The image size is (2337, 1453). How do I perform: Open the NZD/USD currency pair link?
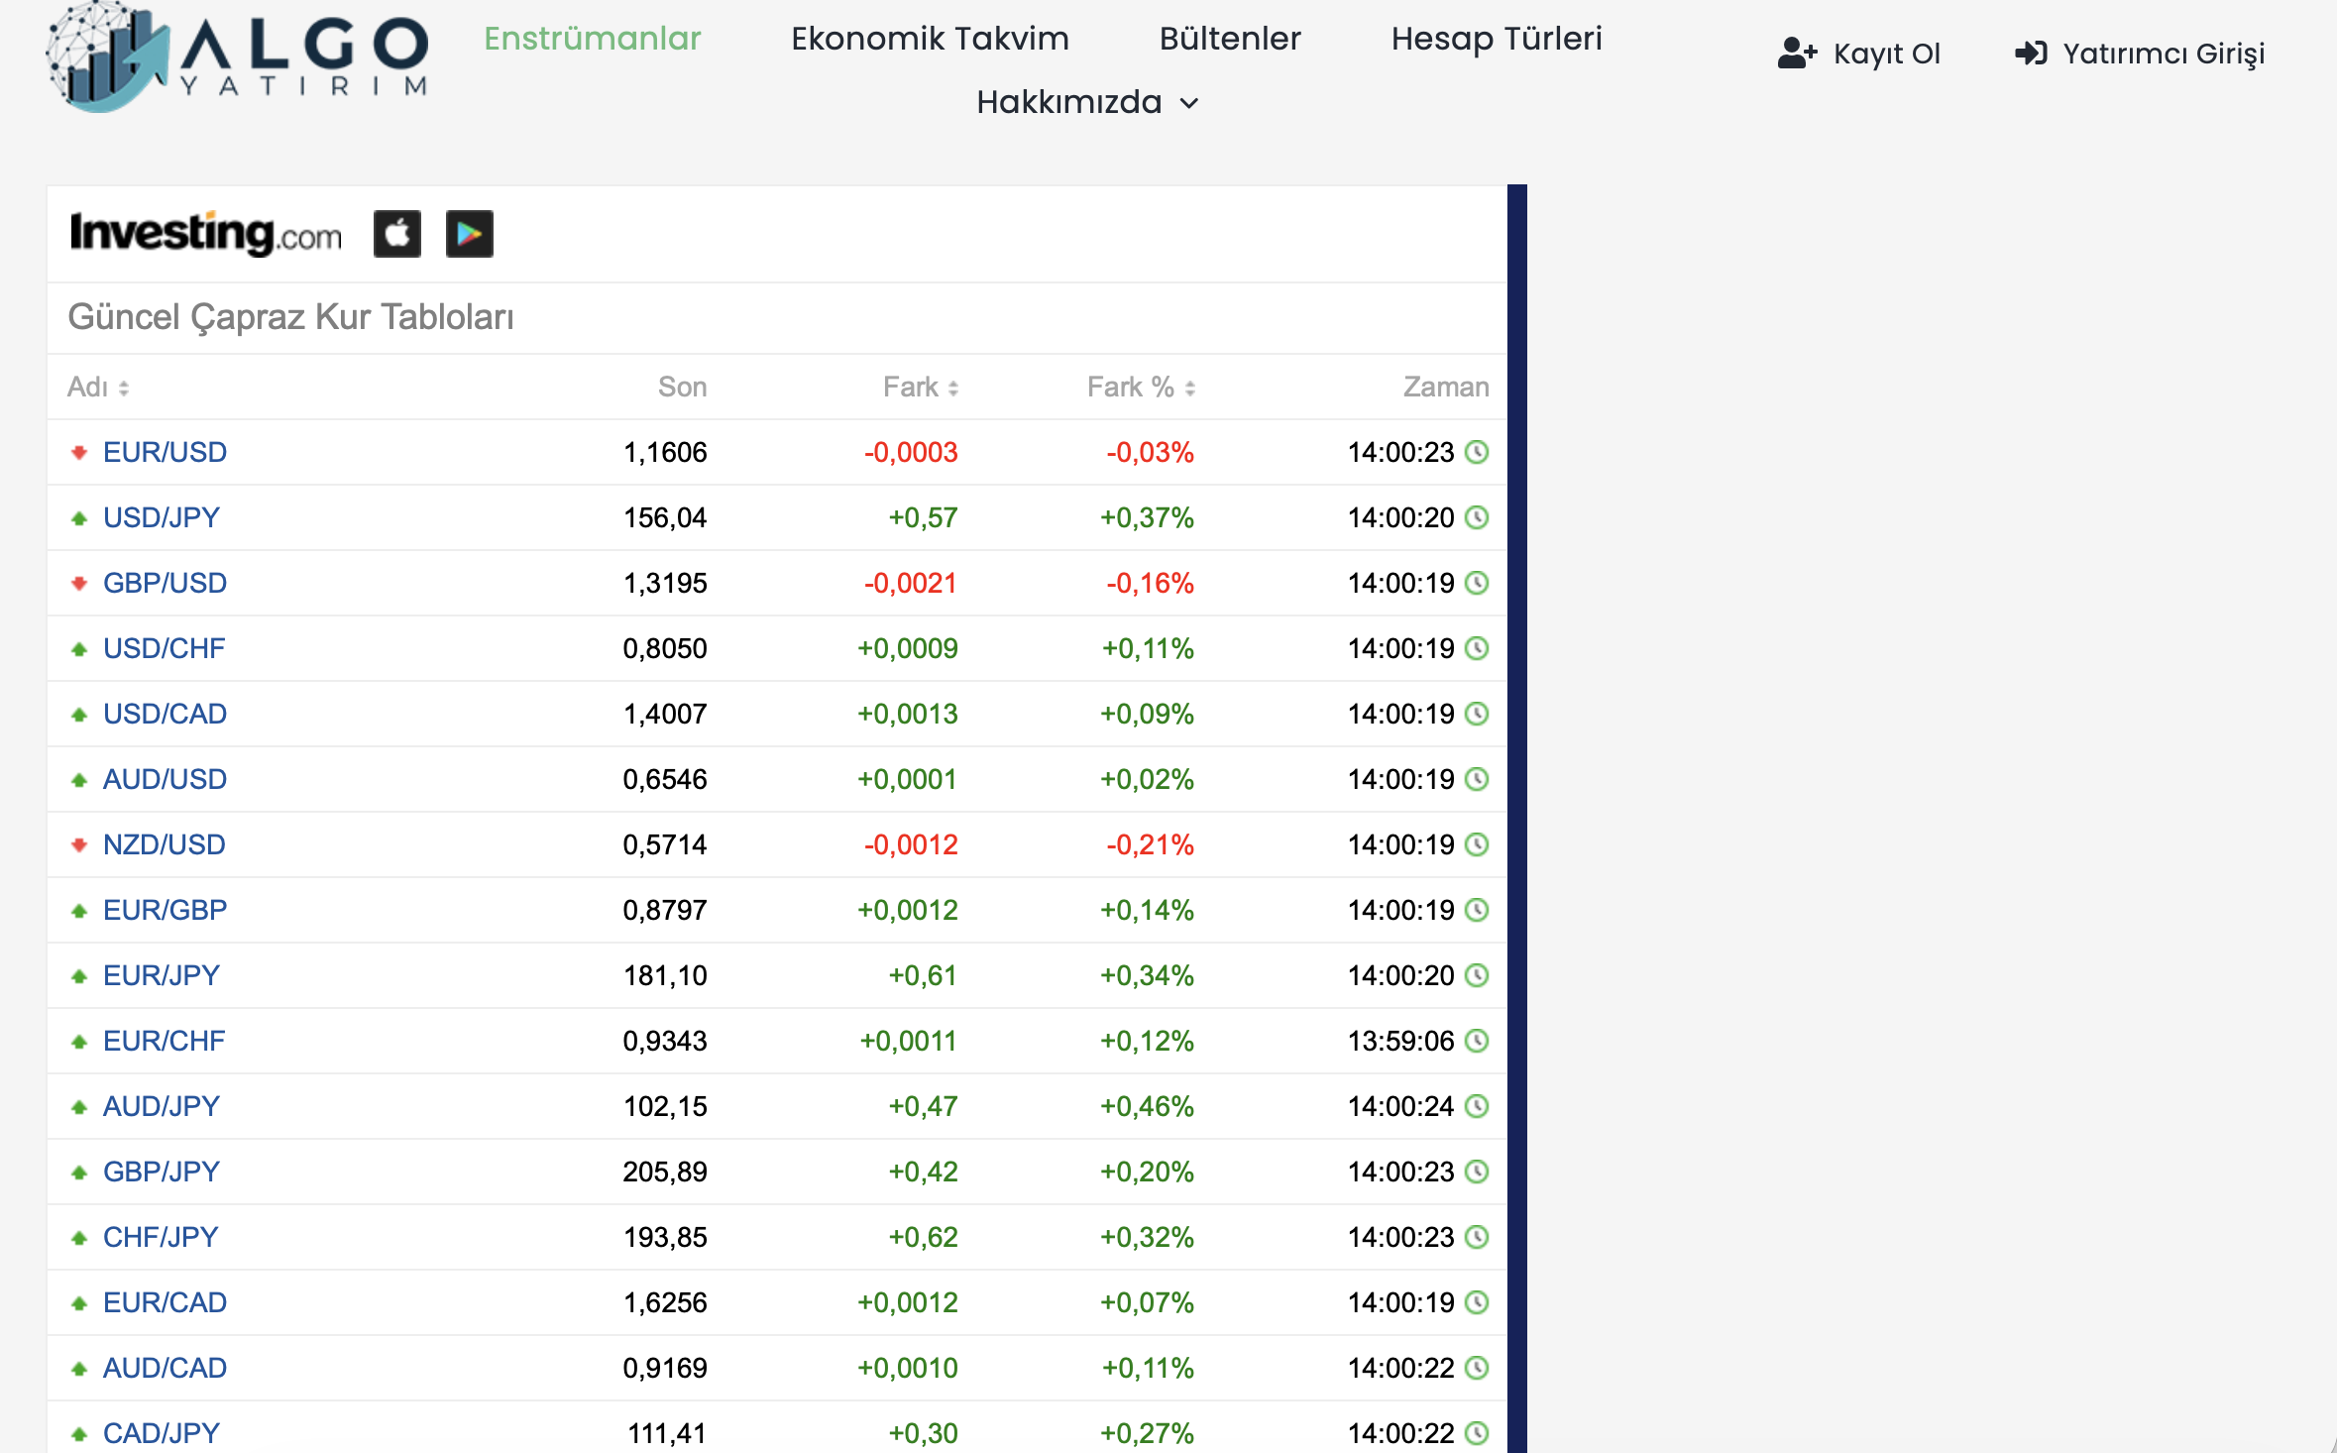pyautogui.click(x=165, y=844)
